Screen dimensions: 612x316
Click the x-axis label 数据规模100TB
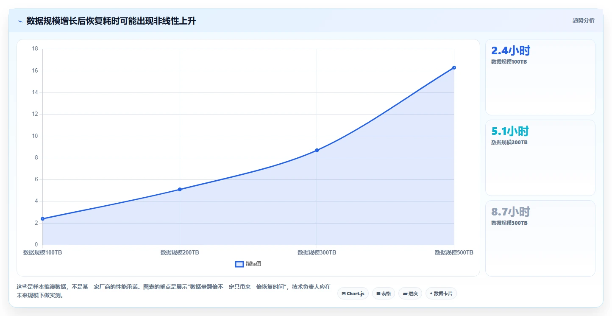[x=42, y=252]
